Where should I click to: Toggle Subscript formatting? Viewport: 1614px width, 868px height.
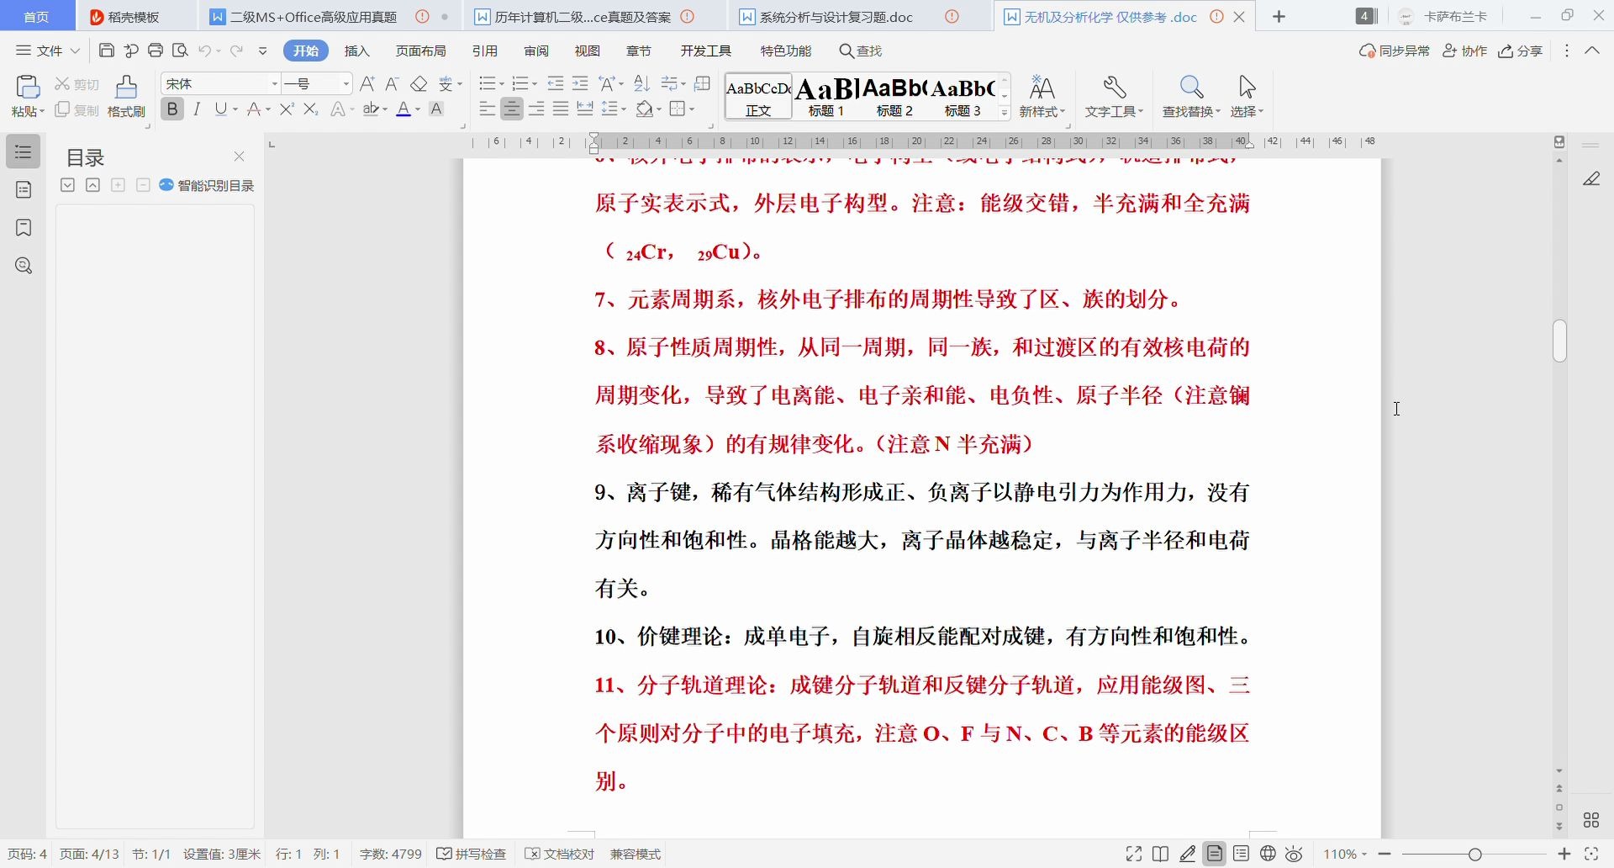tap(311, 109)
